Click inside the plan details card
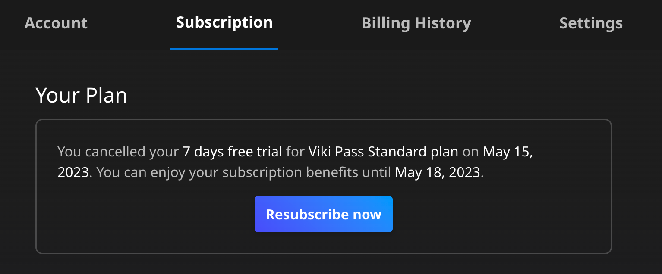The image size is (662, 274). [323, 185]
